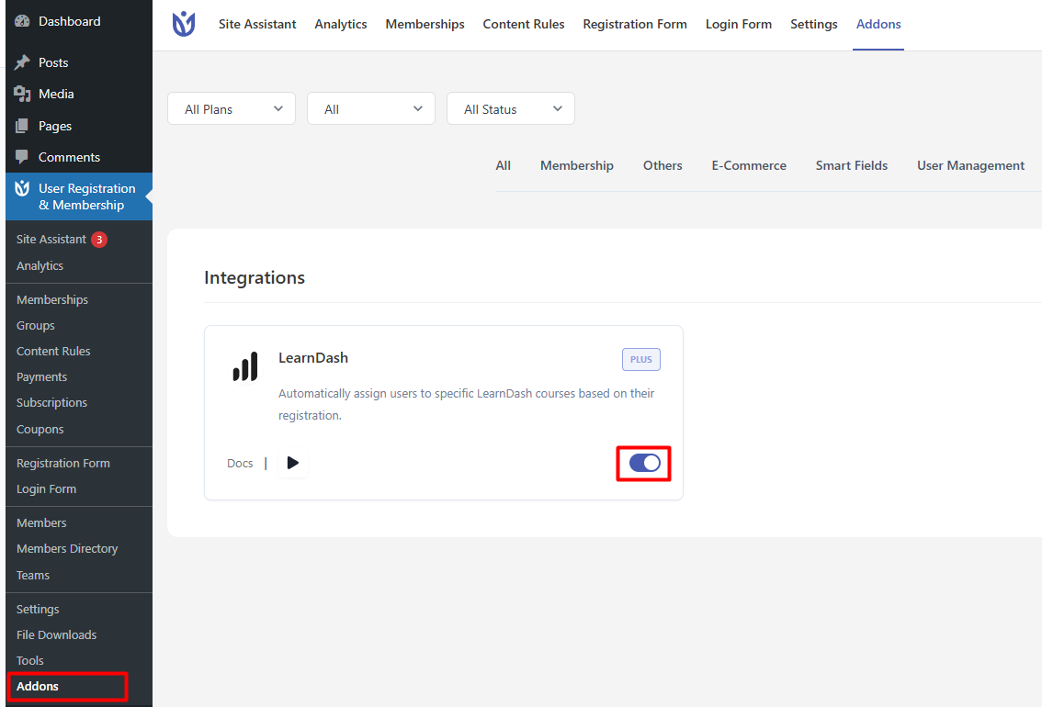Click the LearnDash bar chart logo
This screenshot has width=1042, height=707.
tap(245, 367)
